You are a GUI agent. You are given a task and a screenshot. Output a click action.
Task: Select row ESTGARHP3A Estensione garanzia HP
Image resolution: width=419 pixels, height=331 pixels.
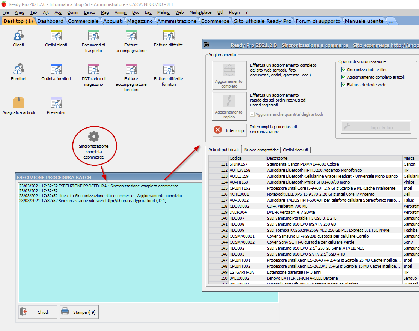[314, 272]
